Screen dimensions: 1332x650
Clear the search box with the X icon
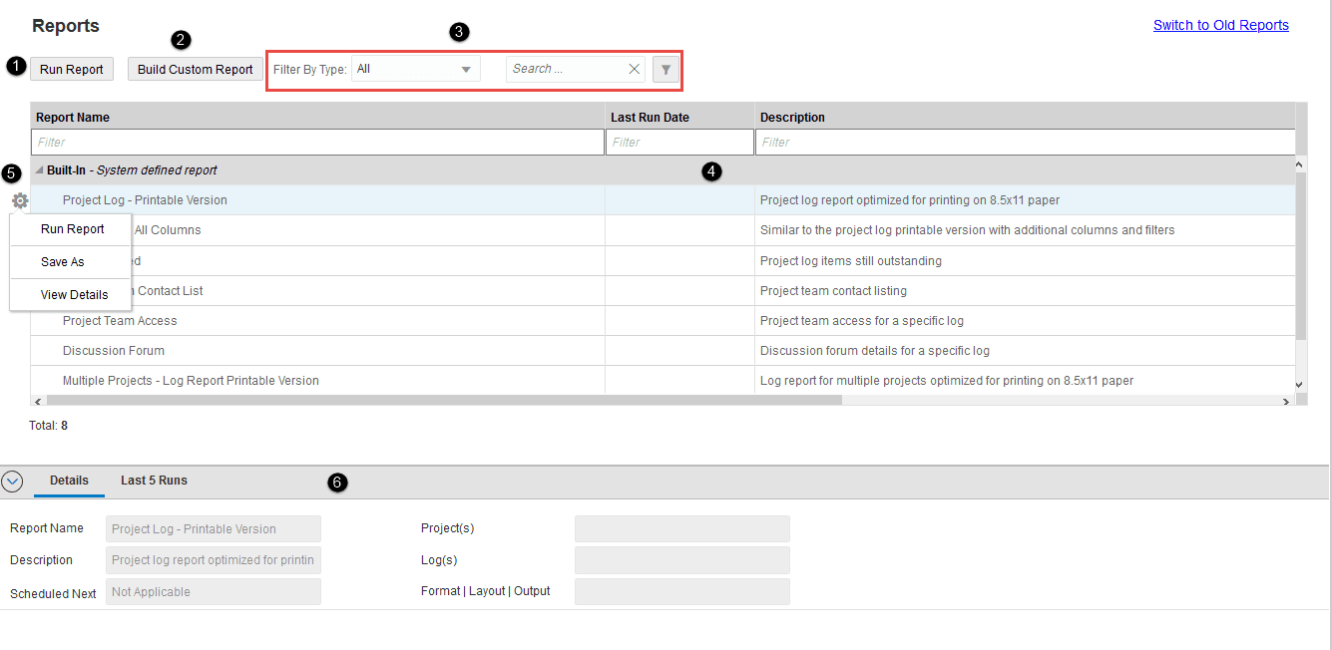tap(634, 69)
